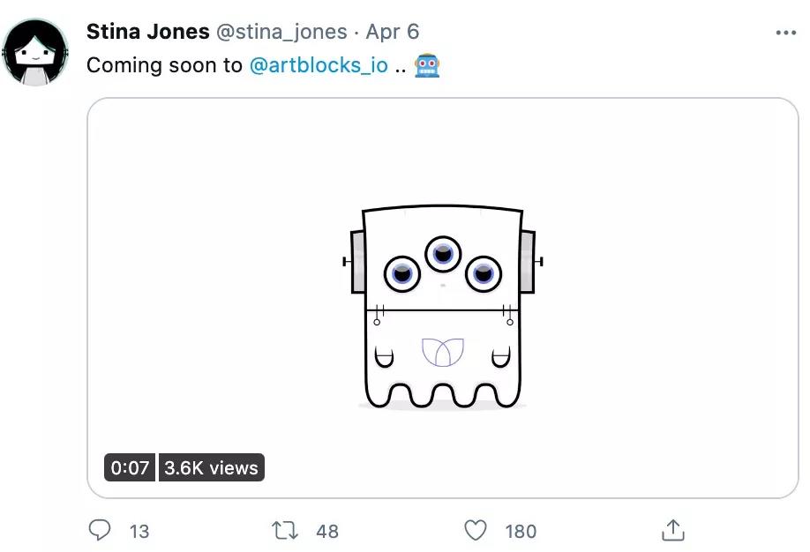The image size is (810, 552).
Task: Click the "Coming soon to" tweet text
Action: pyautogui.click(x=164, y=66)
